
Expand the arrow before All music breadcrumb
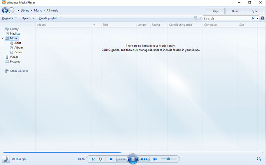pos(44,10)
